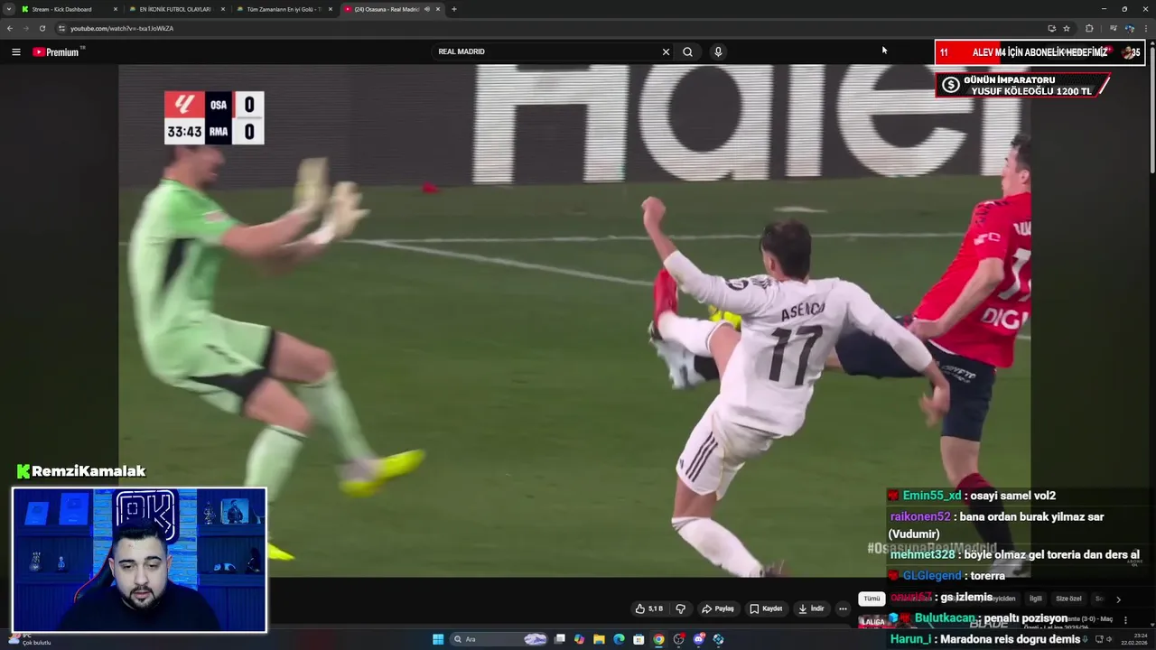Go back in browser history

(10, 28)
